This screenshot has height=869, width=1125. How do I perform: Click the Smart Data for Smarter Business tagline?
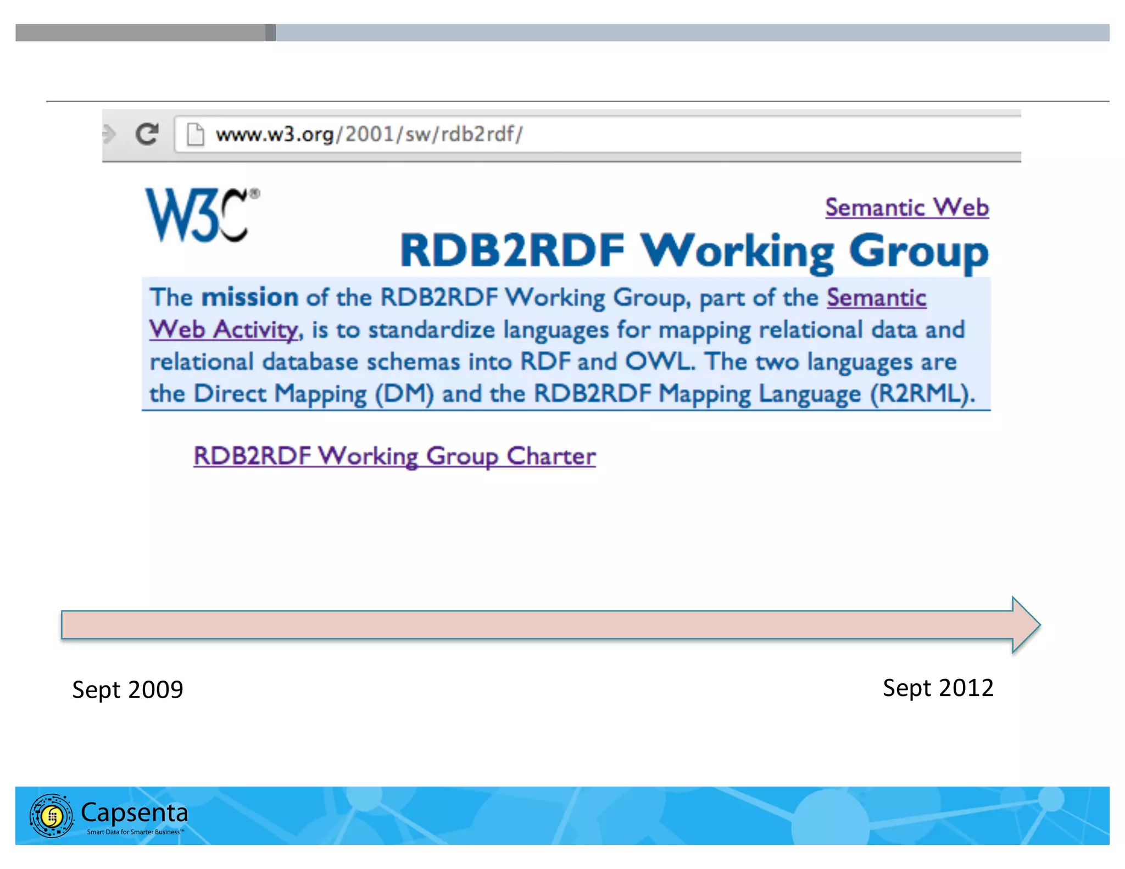pos(135,832)
